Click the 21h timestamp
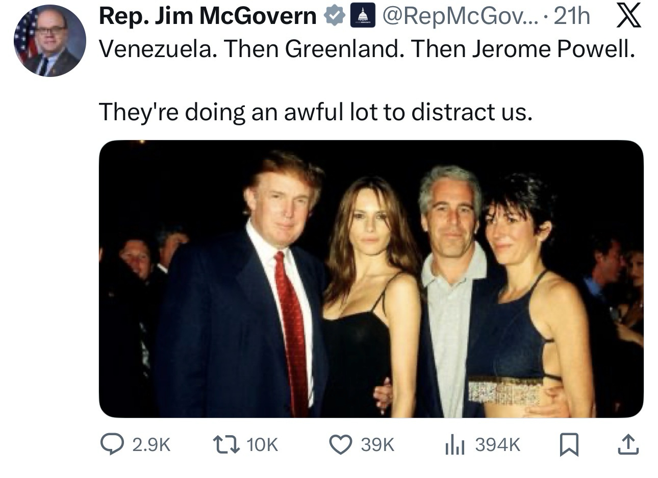 coord(571,17)
